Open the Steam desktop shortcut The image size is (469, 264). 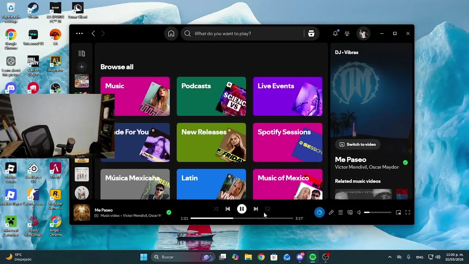33,11
